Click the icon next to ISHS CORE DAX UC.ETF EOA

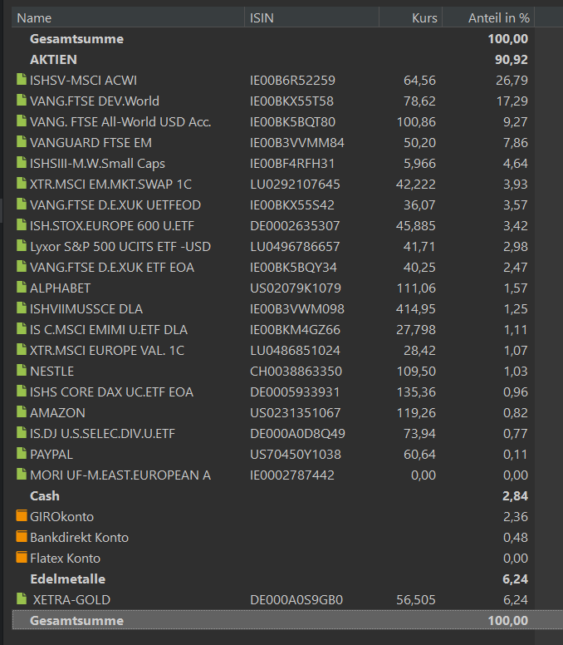tap(22, 391)
